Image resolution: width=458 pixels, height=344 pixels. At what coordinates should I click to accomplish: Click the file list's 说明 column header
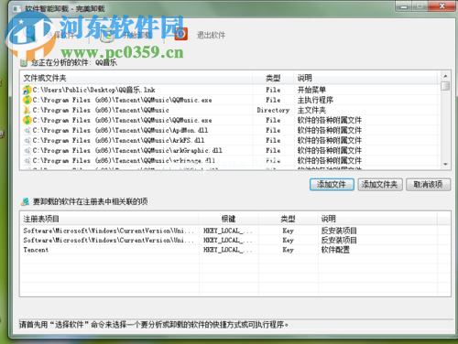(x=366, y=78)
